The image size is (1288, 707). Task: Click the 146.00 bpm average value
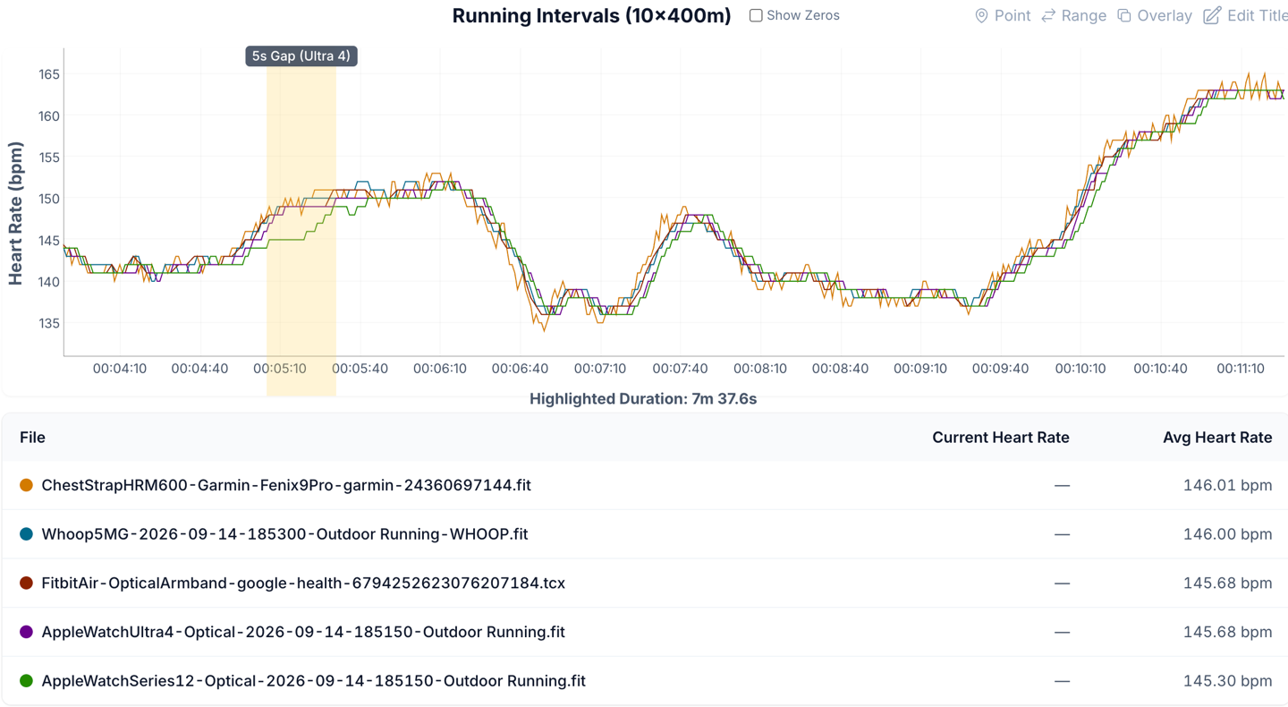[1227, 534]
